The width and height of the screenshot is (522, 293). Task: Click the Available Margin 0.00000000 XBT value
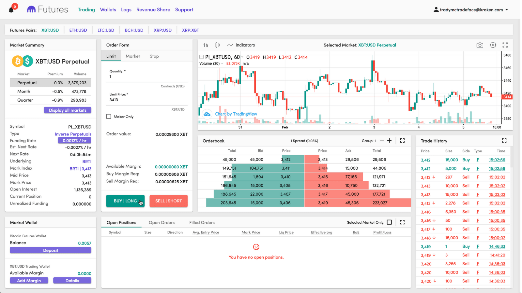(x=171, y=167)
